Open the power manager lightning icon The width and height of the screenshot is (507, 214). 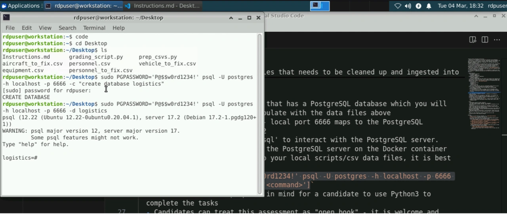coord(418,6)
